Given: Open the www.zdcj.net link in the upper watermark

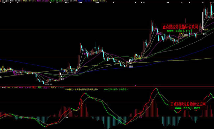Looking at the screenshot, I should point(180,31).
